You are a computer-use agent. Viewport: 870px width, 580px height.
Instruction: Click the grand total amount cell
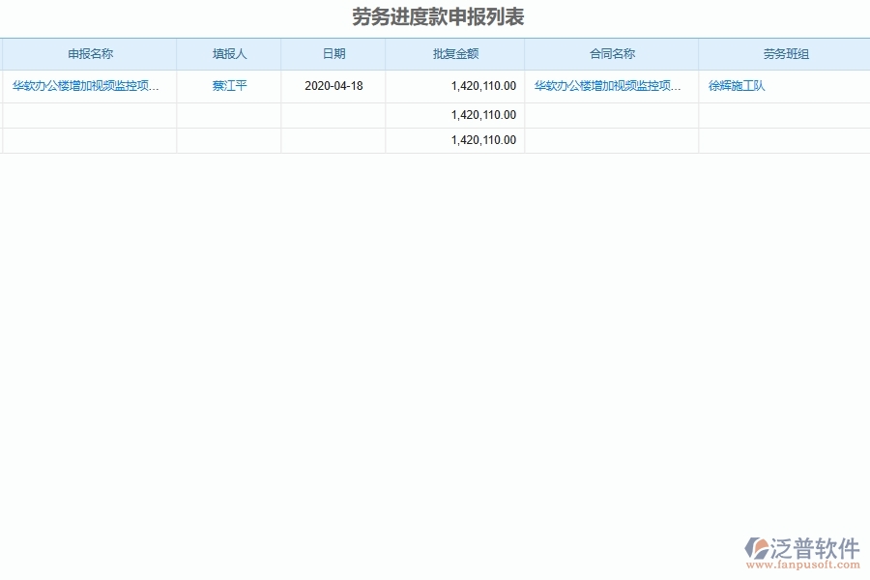point(483,139)
